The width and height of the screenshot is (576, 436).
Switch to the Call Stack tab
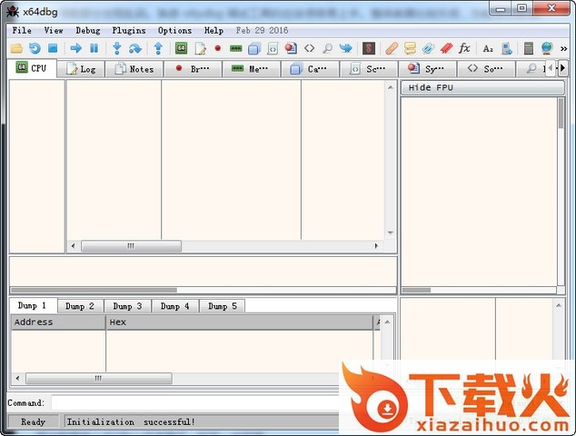(x=310, y=69)
